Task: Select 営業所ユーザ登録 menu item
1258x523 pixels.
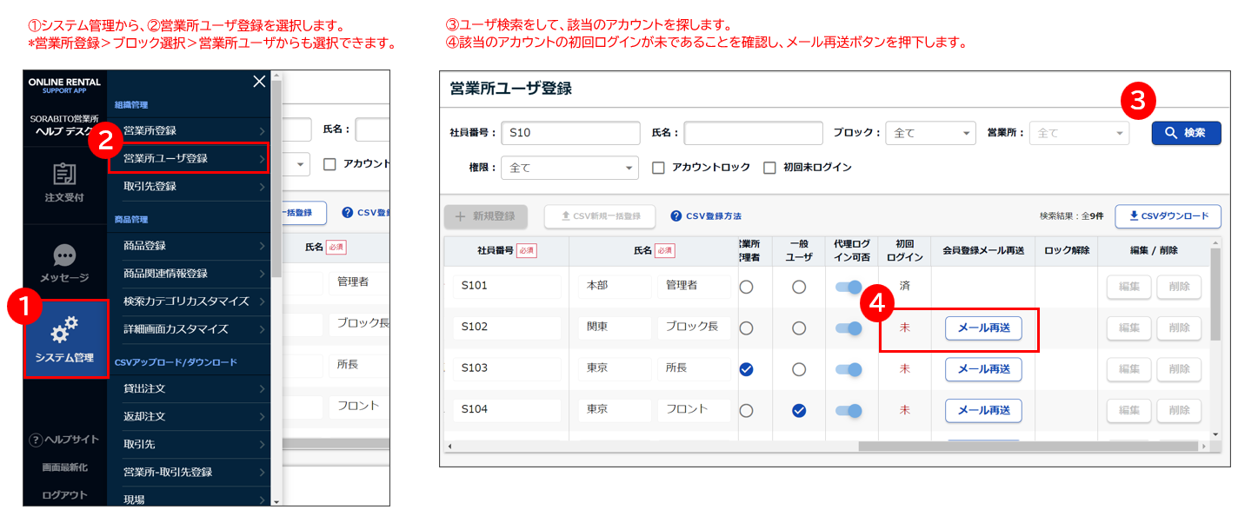Action: (x=189, y=159)
